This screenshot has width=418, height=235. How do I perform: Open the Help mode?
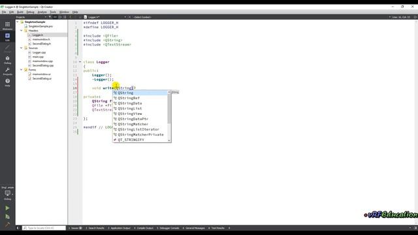pos(7,83)
